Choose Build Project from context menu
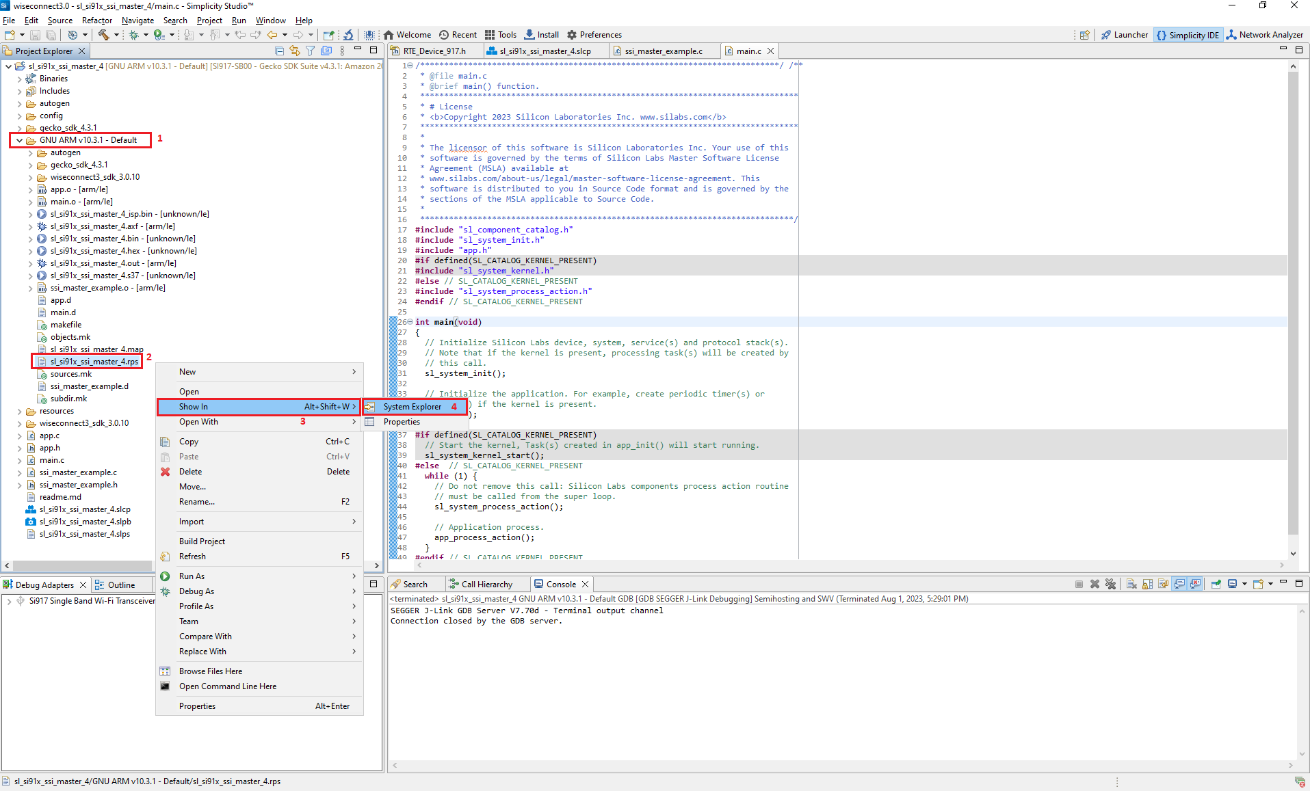The image size is (1310, 791). 259,541
